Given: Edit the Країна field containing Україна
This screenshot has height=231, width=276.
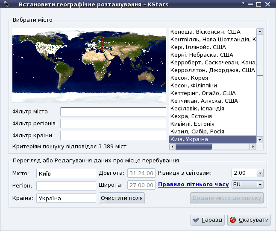Looking at the screenshot, I should [66, 198].
